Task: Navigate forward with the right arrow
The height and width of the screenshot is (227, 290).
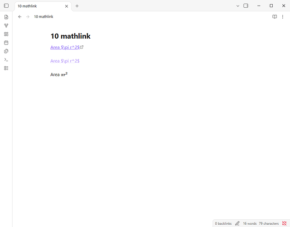Action: point(28,17)
